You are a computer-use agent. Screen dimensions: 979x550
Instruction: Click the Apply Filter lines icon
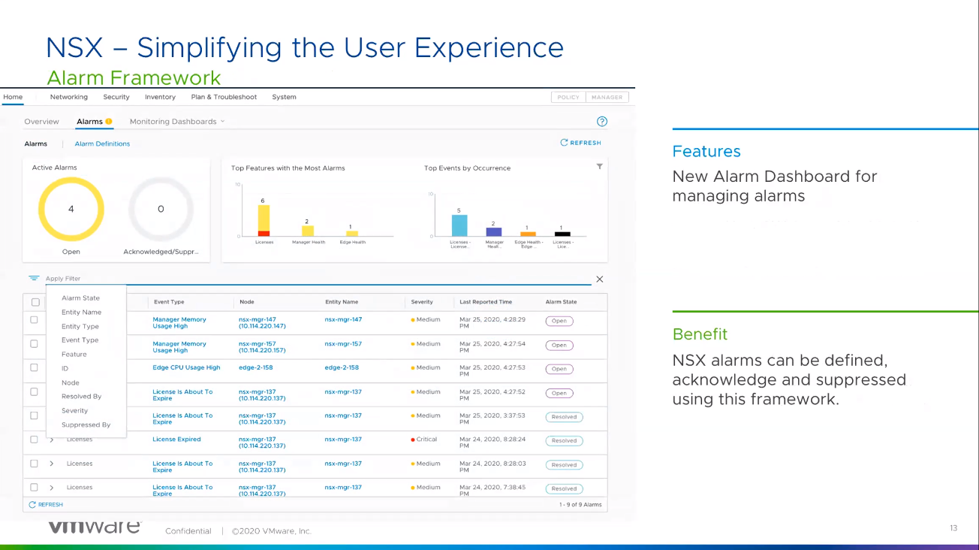pyautogui.click(x=34, y=279)
